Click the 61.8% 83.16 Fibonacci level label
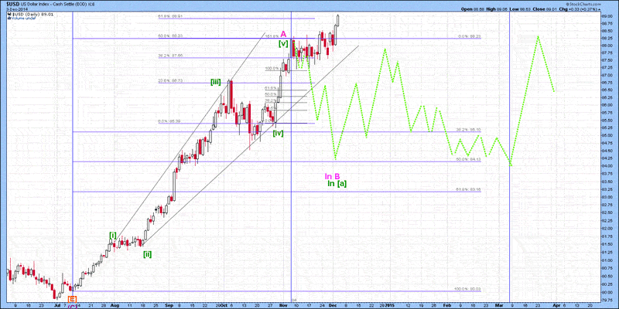The image size is (619, 309). coord(469,188)
